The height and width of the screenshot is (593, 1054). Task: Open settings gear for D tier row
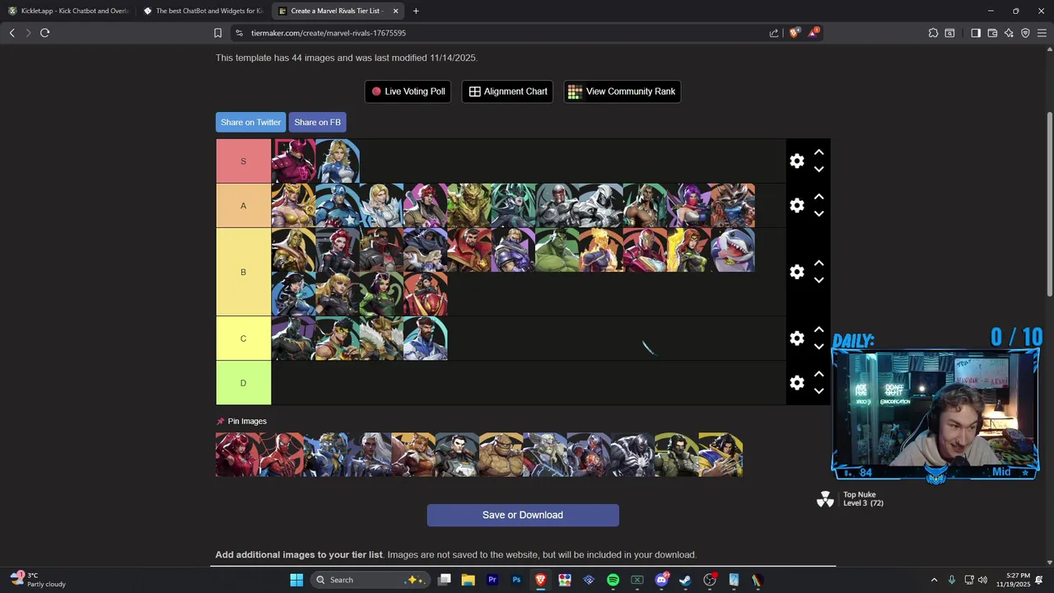796,383
